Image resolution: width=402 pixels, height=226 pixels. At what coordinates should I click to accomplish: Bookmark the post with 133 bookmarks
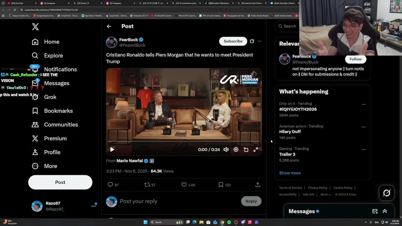pos(225,185)
